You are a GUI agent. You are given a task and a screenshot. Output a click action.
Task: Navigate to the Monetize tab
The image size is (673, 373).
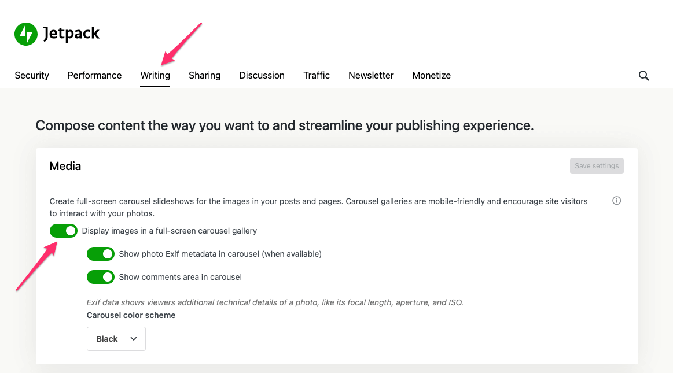431,75
